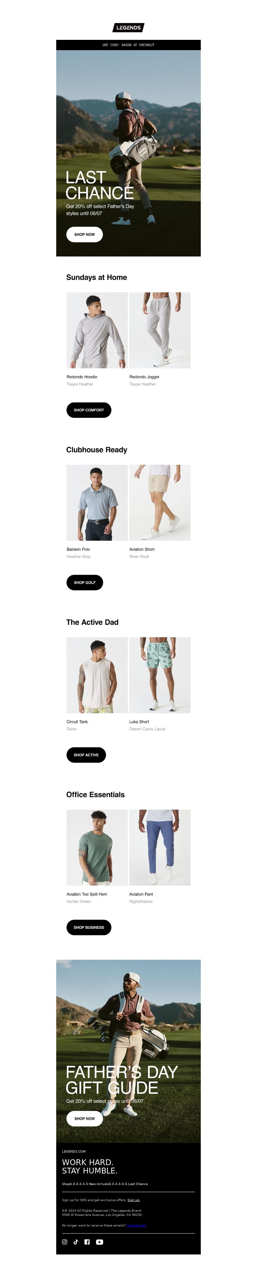
Task: Click the New Arrivals footer link
Action: tap(99, 1184)
